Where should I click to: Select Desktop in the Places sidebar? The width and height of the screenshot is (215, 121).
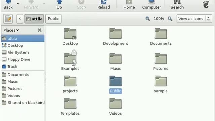[x=23, y=45]
